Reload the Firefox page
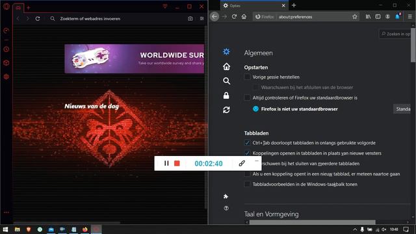This screenshot has height=234, width=416. pos(234,17)
